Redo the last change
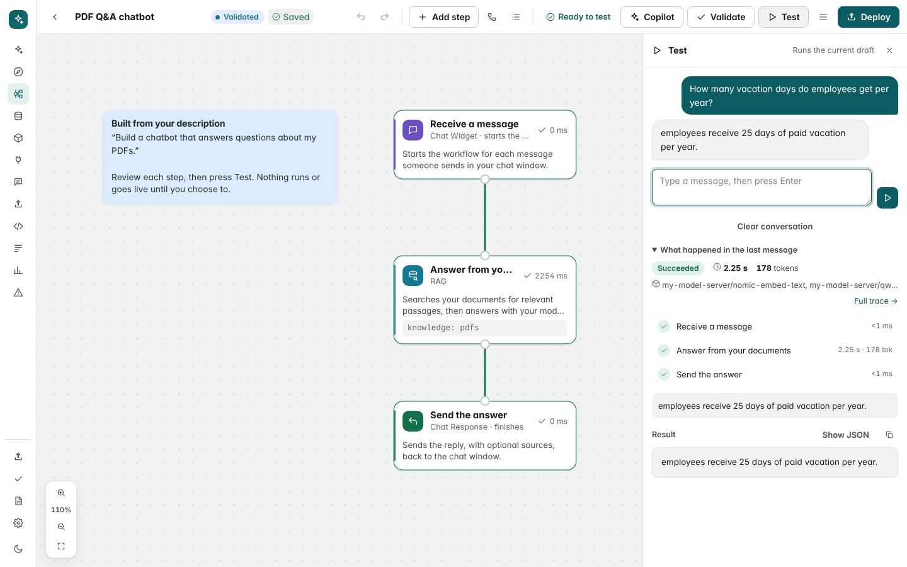Viewport: 907px width, 567px height. (x=385, y=17)
